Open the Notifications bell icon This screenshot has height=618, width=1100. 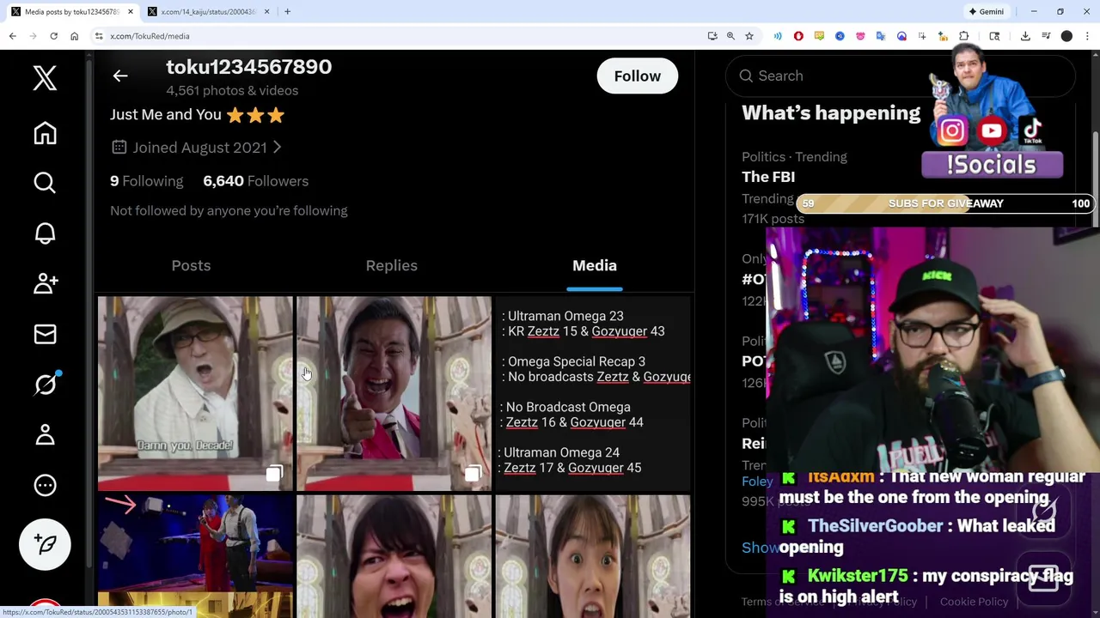[45, 233]
